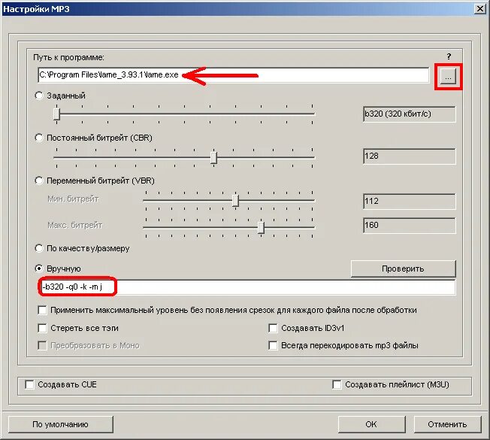Click the По умолчанию button
Image resolution: width=490 pixels, height=440 pixels.
tap(61, 424)
